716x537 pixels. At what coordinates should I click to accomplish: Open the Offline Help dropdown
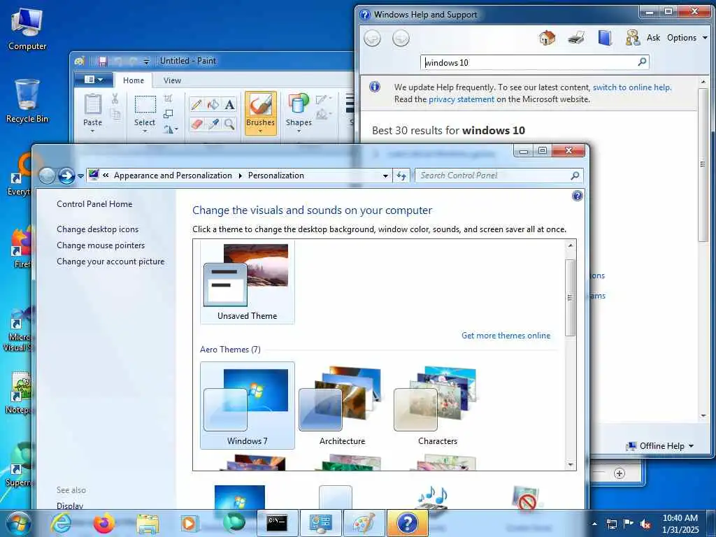pyautogui.click(x=660, y=446)
